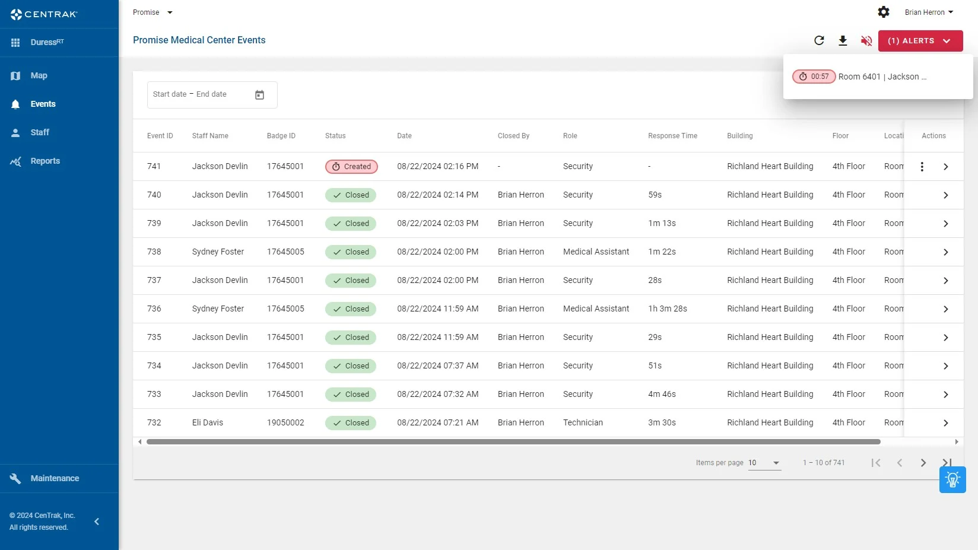Open details arrow for event 732
This screenshot has height=550, width=978.
946,423
